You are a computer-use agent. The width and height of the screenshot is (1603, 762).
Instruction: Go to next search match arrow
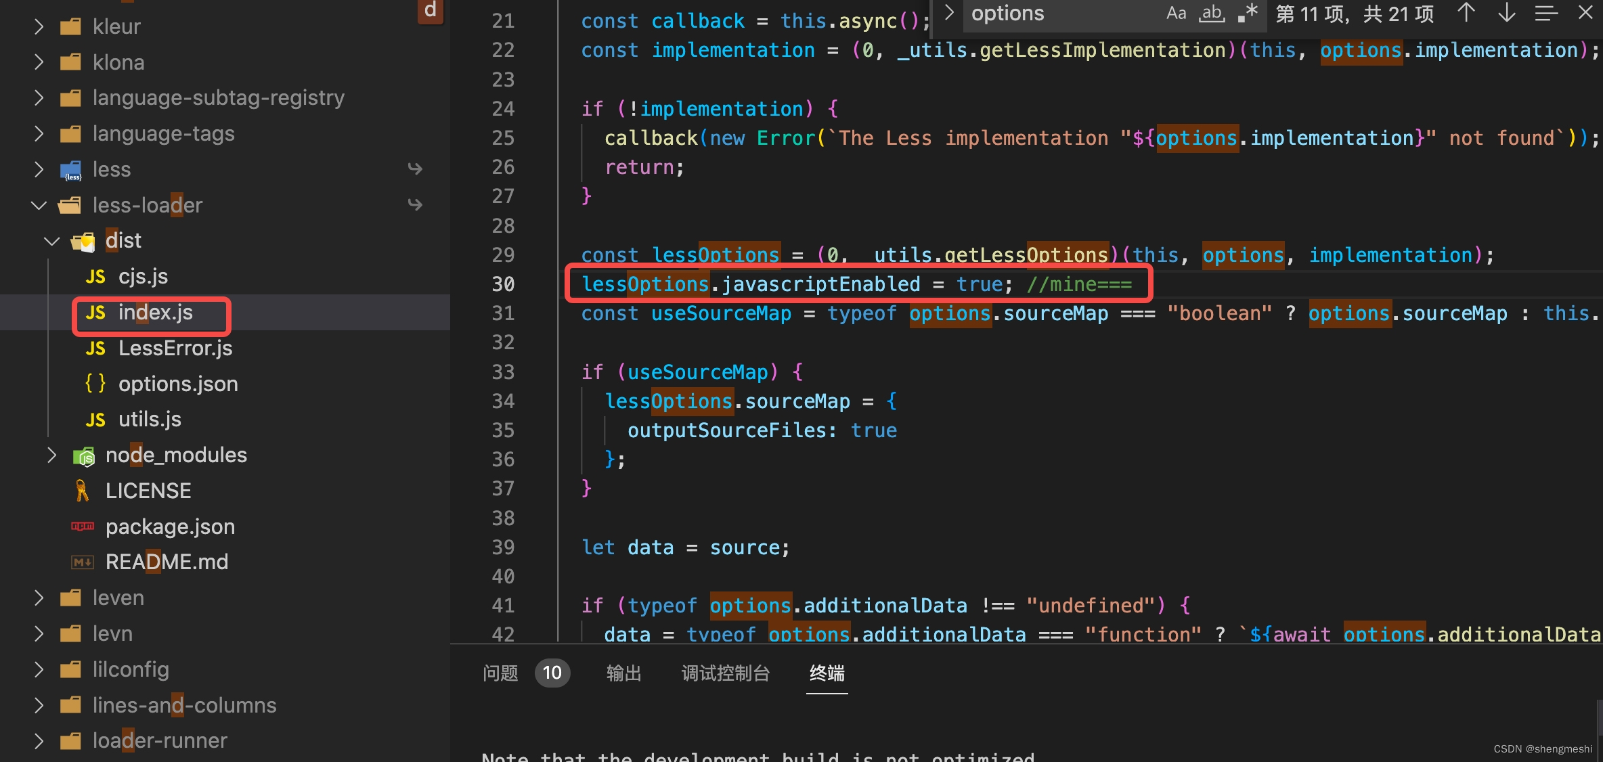(x=1506, y=14)
